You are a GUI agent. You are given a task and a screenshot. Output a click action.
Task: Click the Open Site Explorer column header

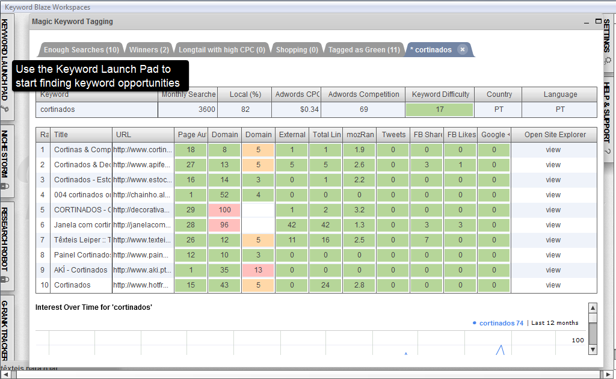tap(555, 135)
